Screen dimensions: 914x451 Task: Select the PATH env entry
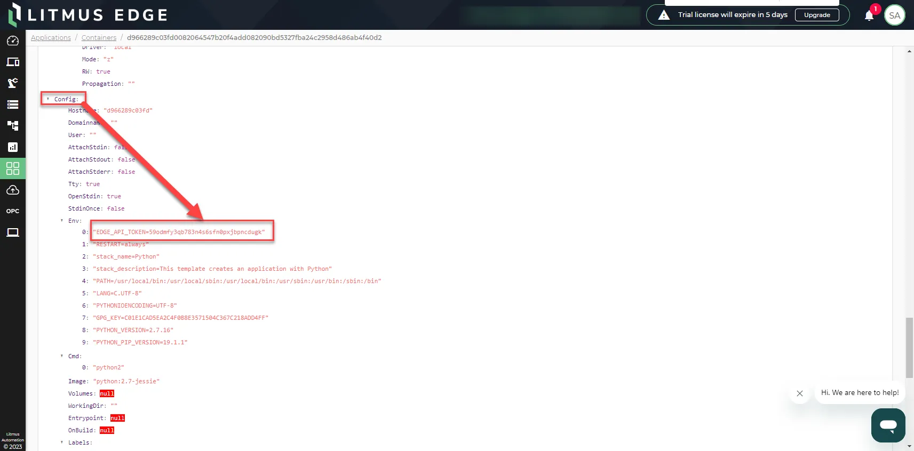click(x=237, y=281)
